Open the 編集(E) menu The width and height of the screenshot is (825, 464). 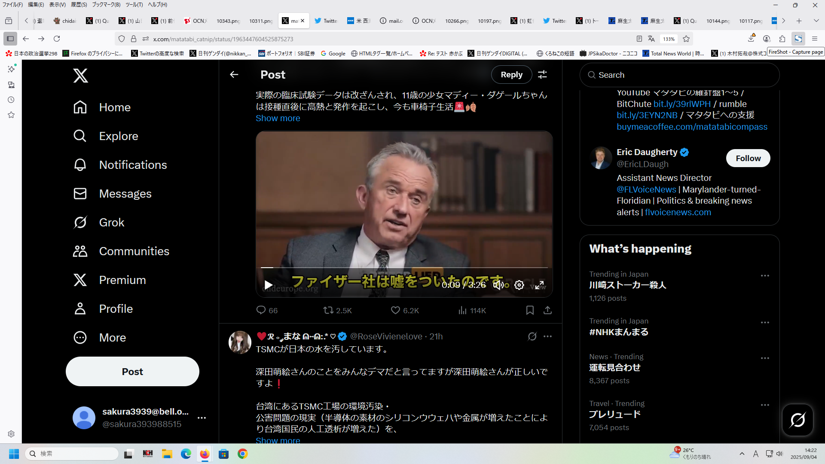(36, 5)
